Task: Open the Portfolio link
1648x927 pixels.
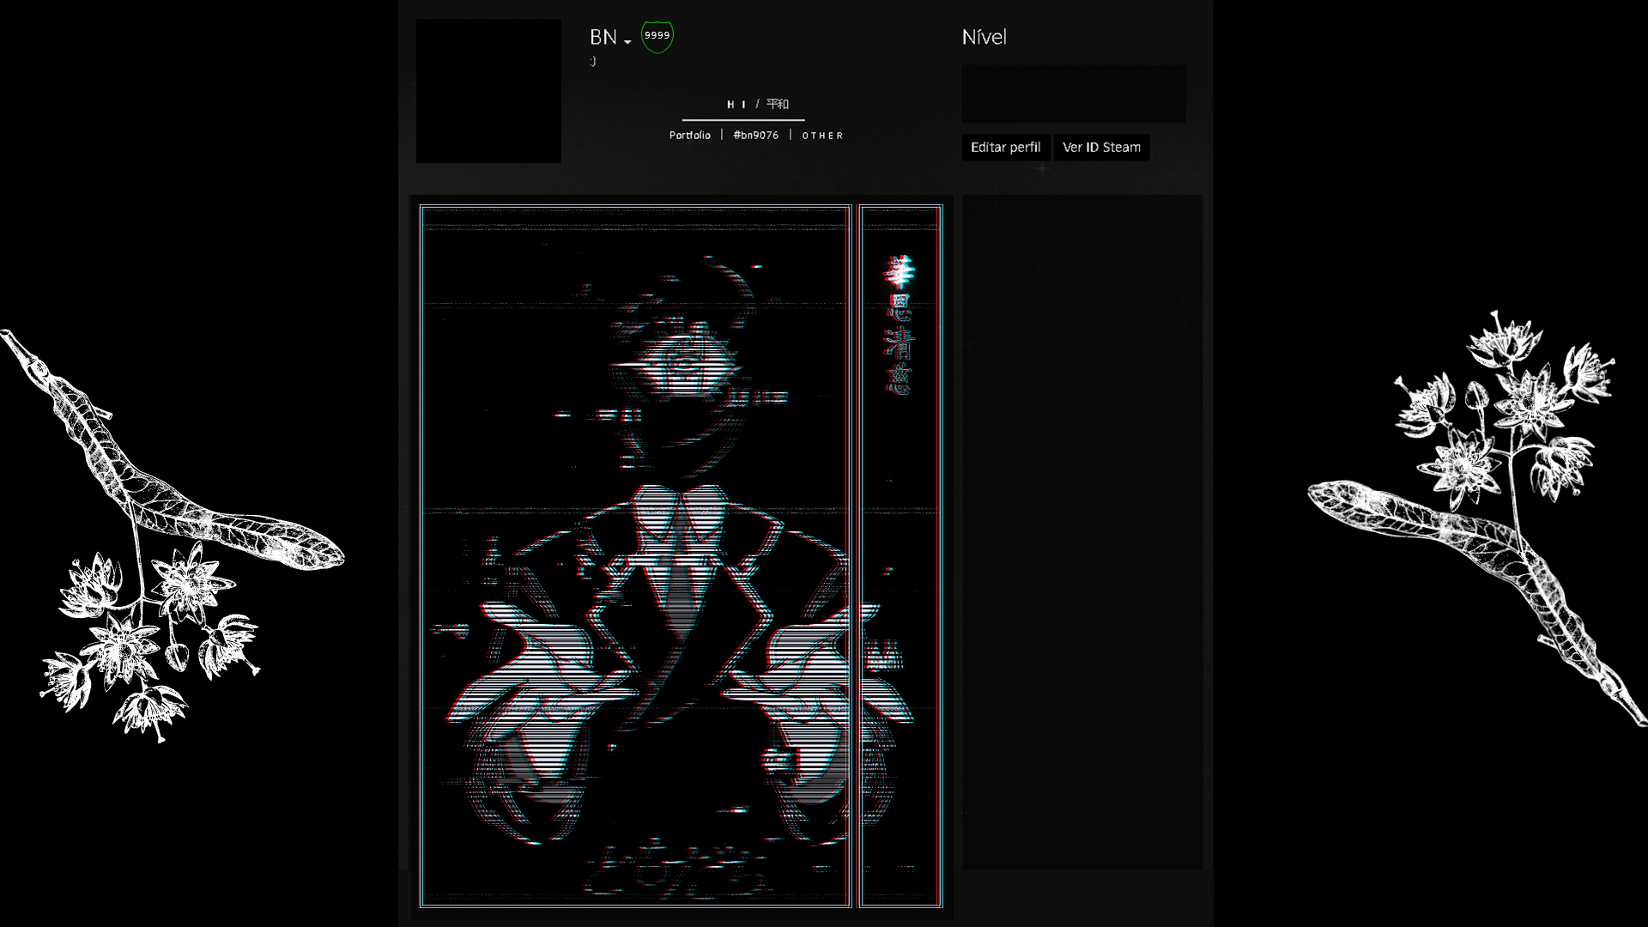Action: [x=690, y=136]
